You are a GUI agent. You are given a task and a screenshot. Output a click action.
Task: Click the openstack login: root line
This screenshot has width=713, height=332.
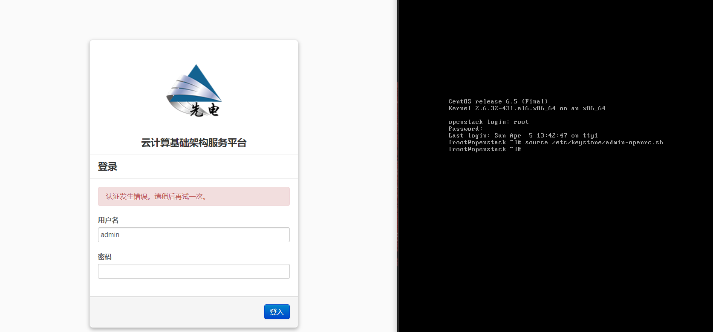click(488, 122)
